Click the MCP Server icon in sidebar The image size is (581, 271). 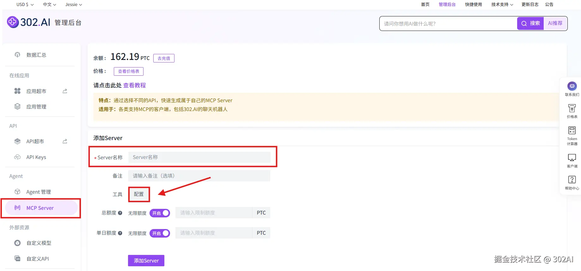coord(17,208)
